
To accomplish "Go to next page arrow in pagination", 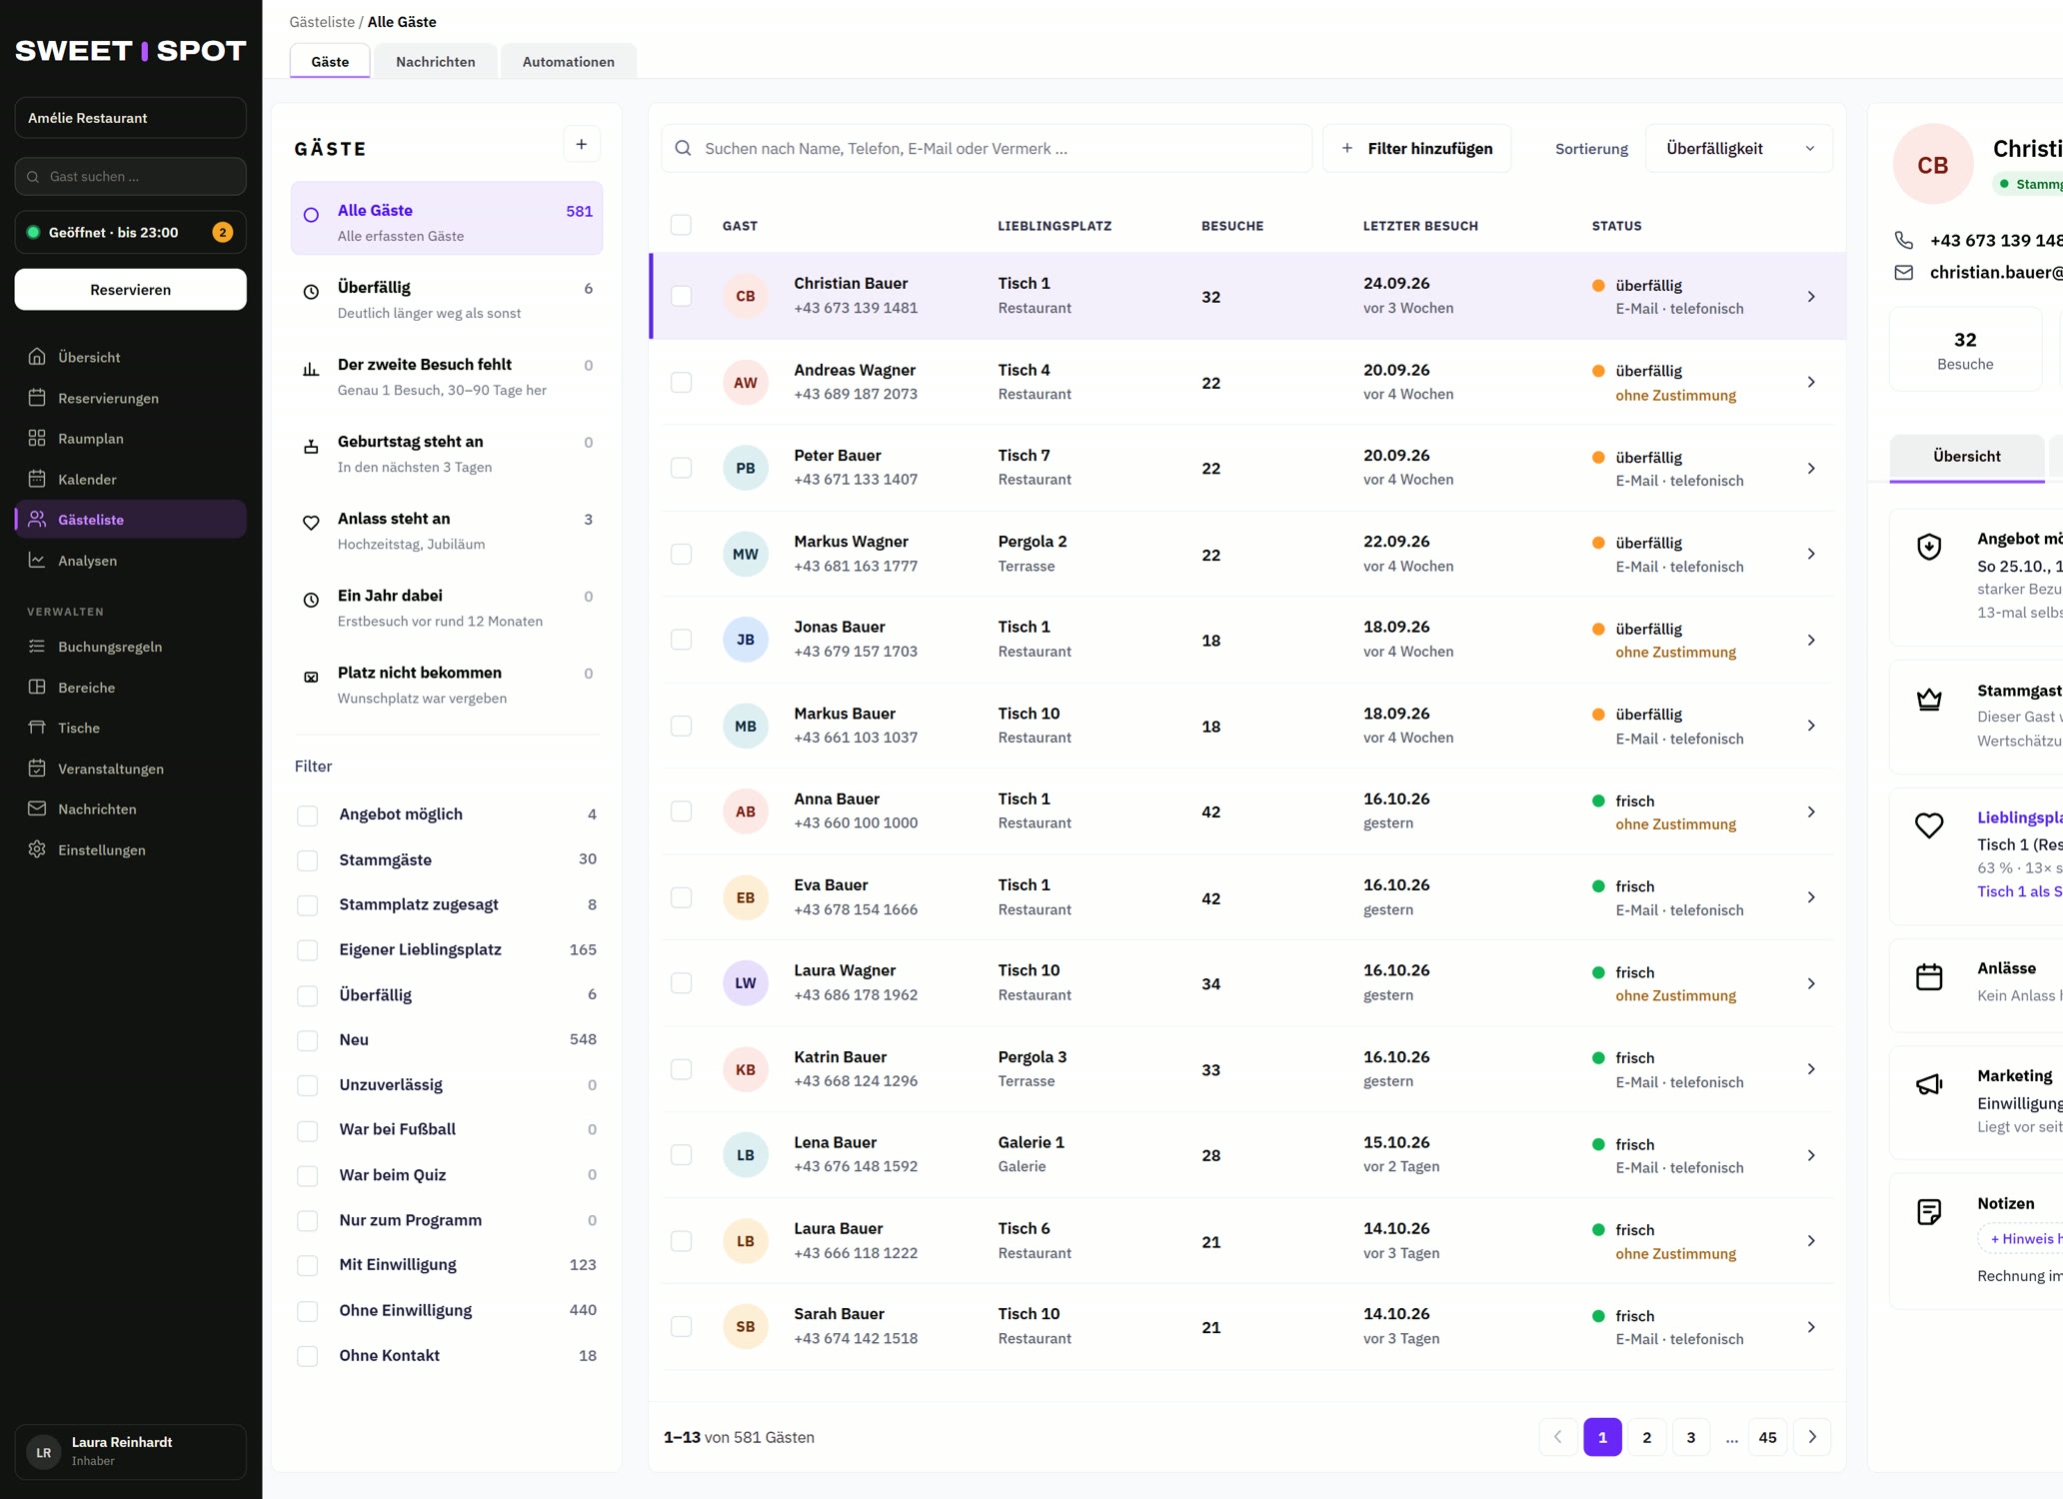I will pyautogui.click(x=1812, y=1437).
